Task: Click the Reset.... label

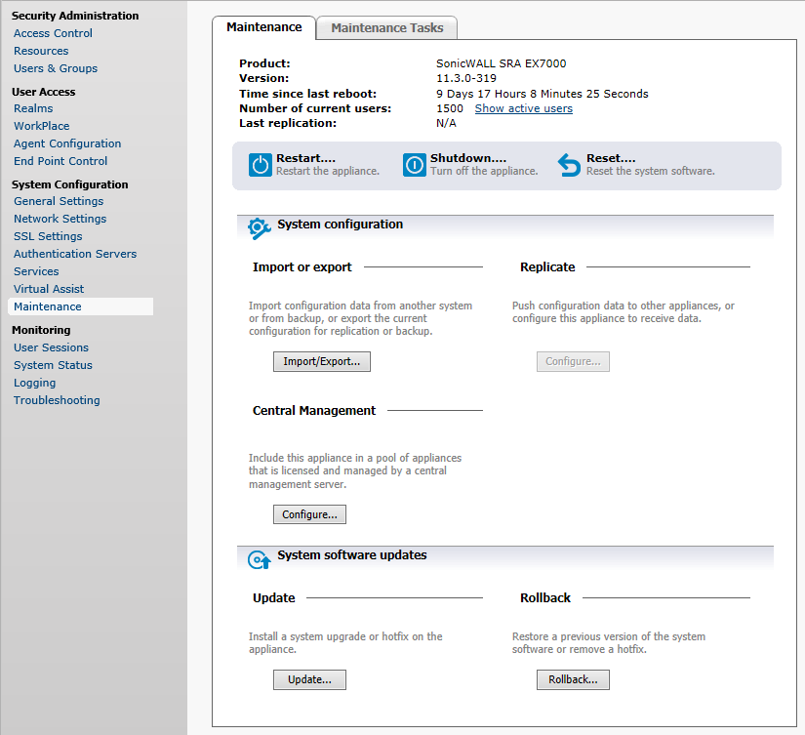Action: click(611, 158)
